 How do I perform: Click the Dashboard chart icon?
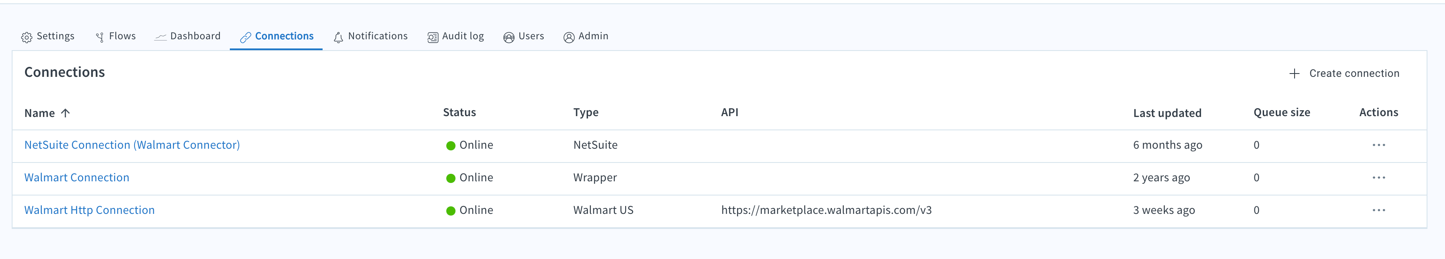pos(160,37)
